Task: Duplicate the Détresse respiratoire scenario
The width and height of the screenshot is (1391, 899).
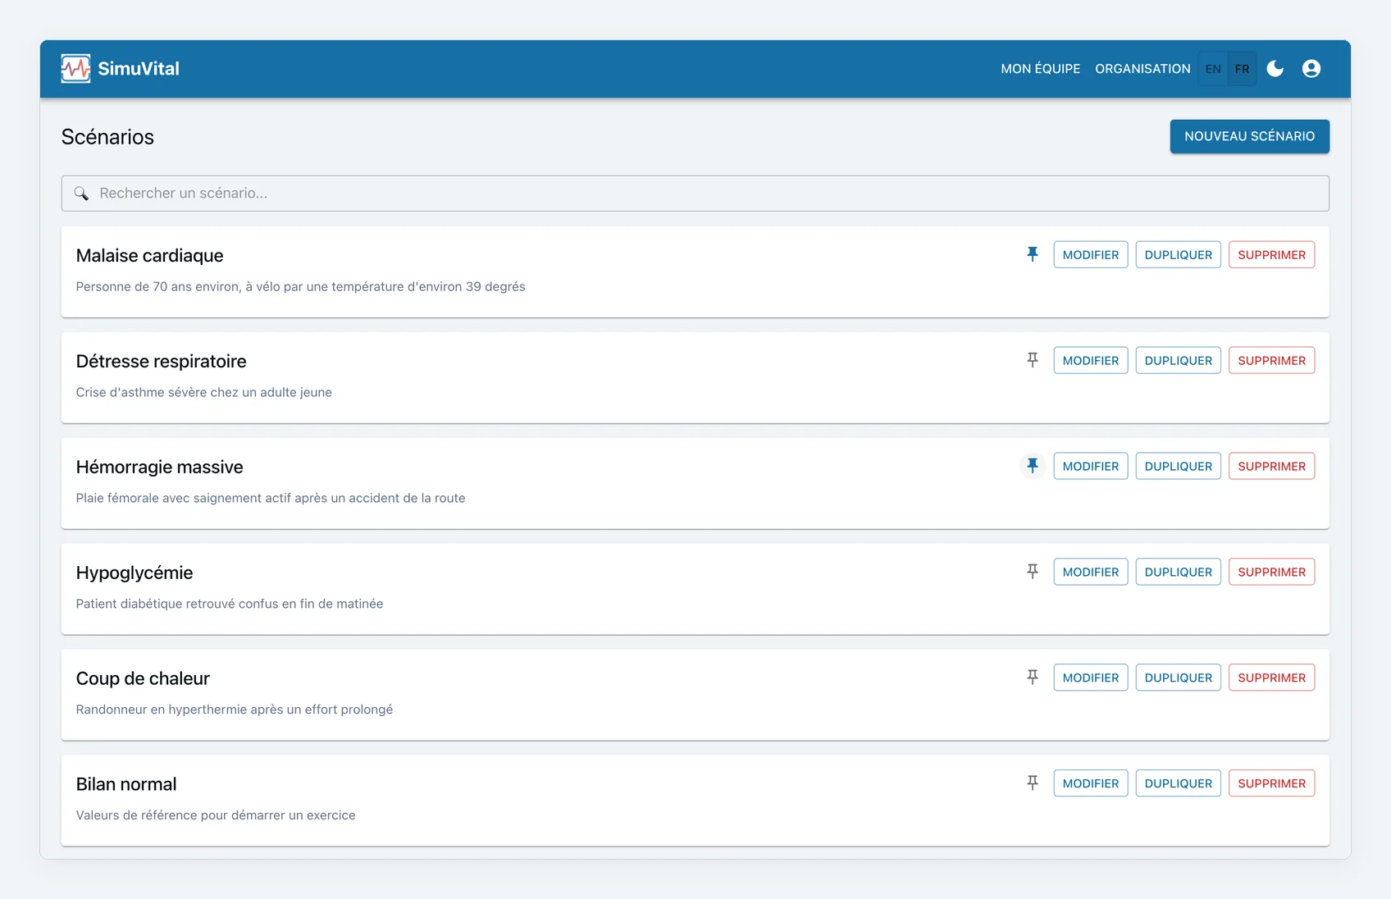Action: [x=1178, y=361]
